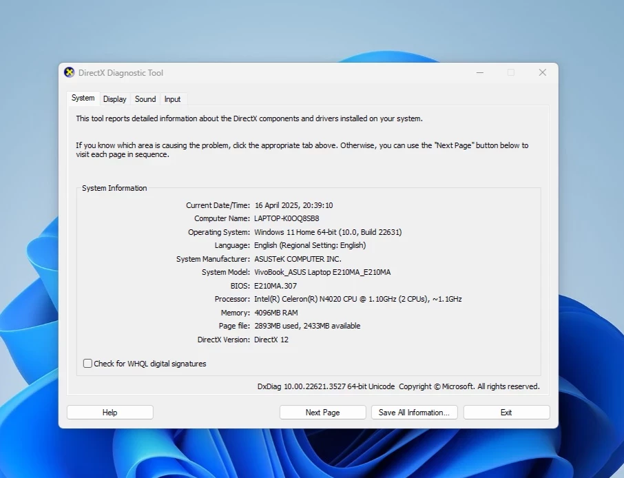Click the DirectX Version label

pyautogui.click(x=224, y=340)
